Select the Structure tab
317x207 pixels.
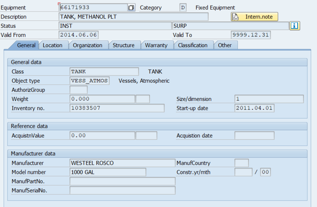pos(124,45)
